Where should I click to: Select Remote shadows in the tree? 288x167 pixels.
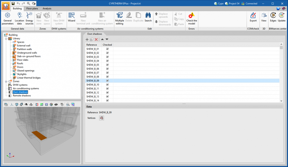click(22, 96)
